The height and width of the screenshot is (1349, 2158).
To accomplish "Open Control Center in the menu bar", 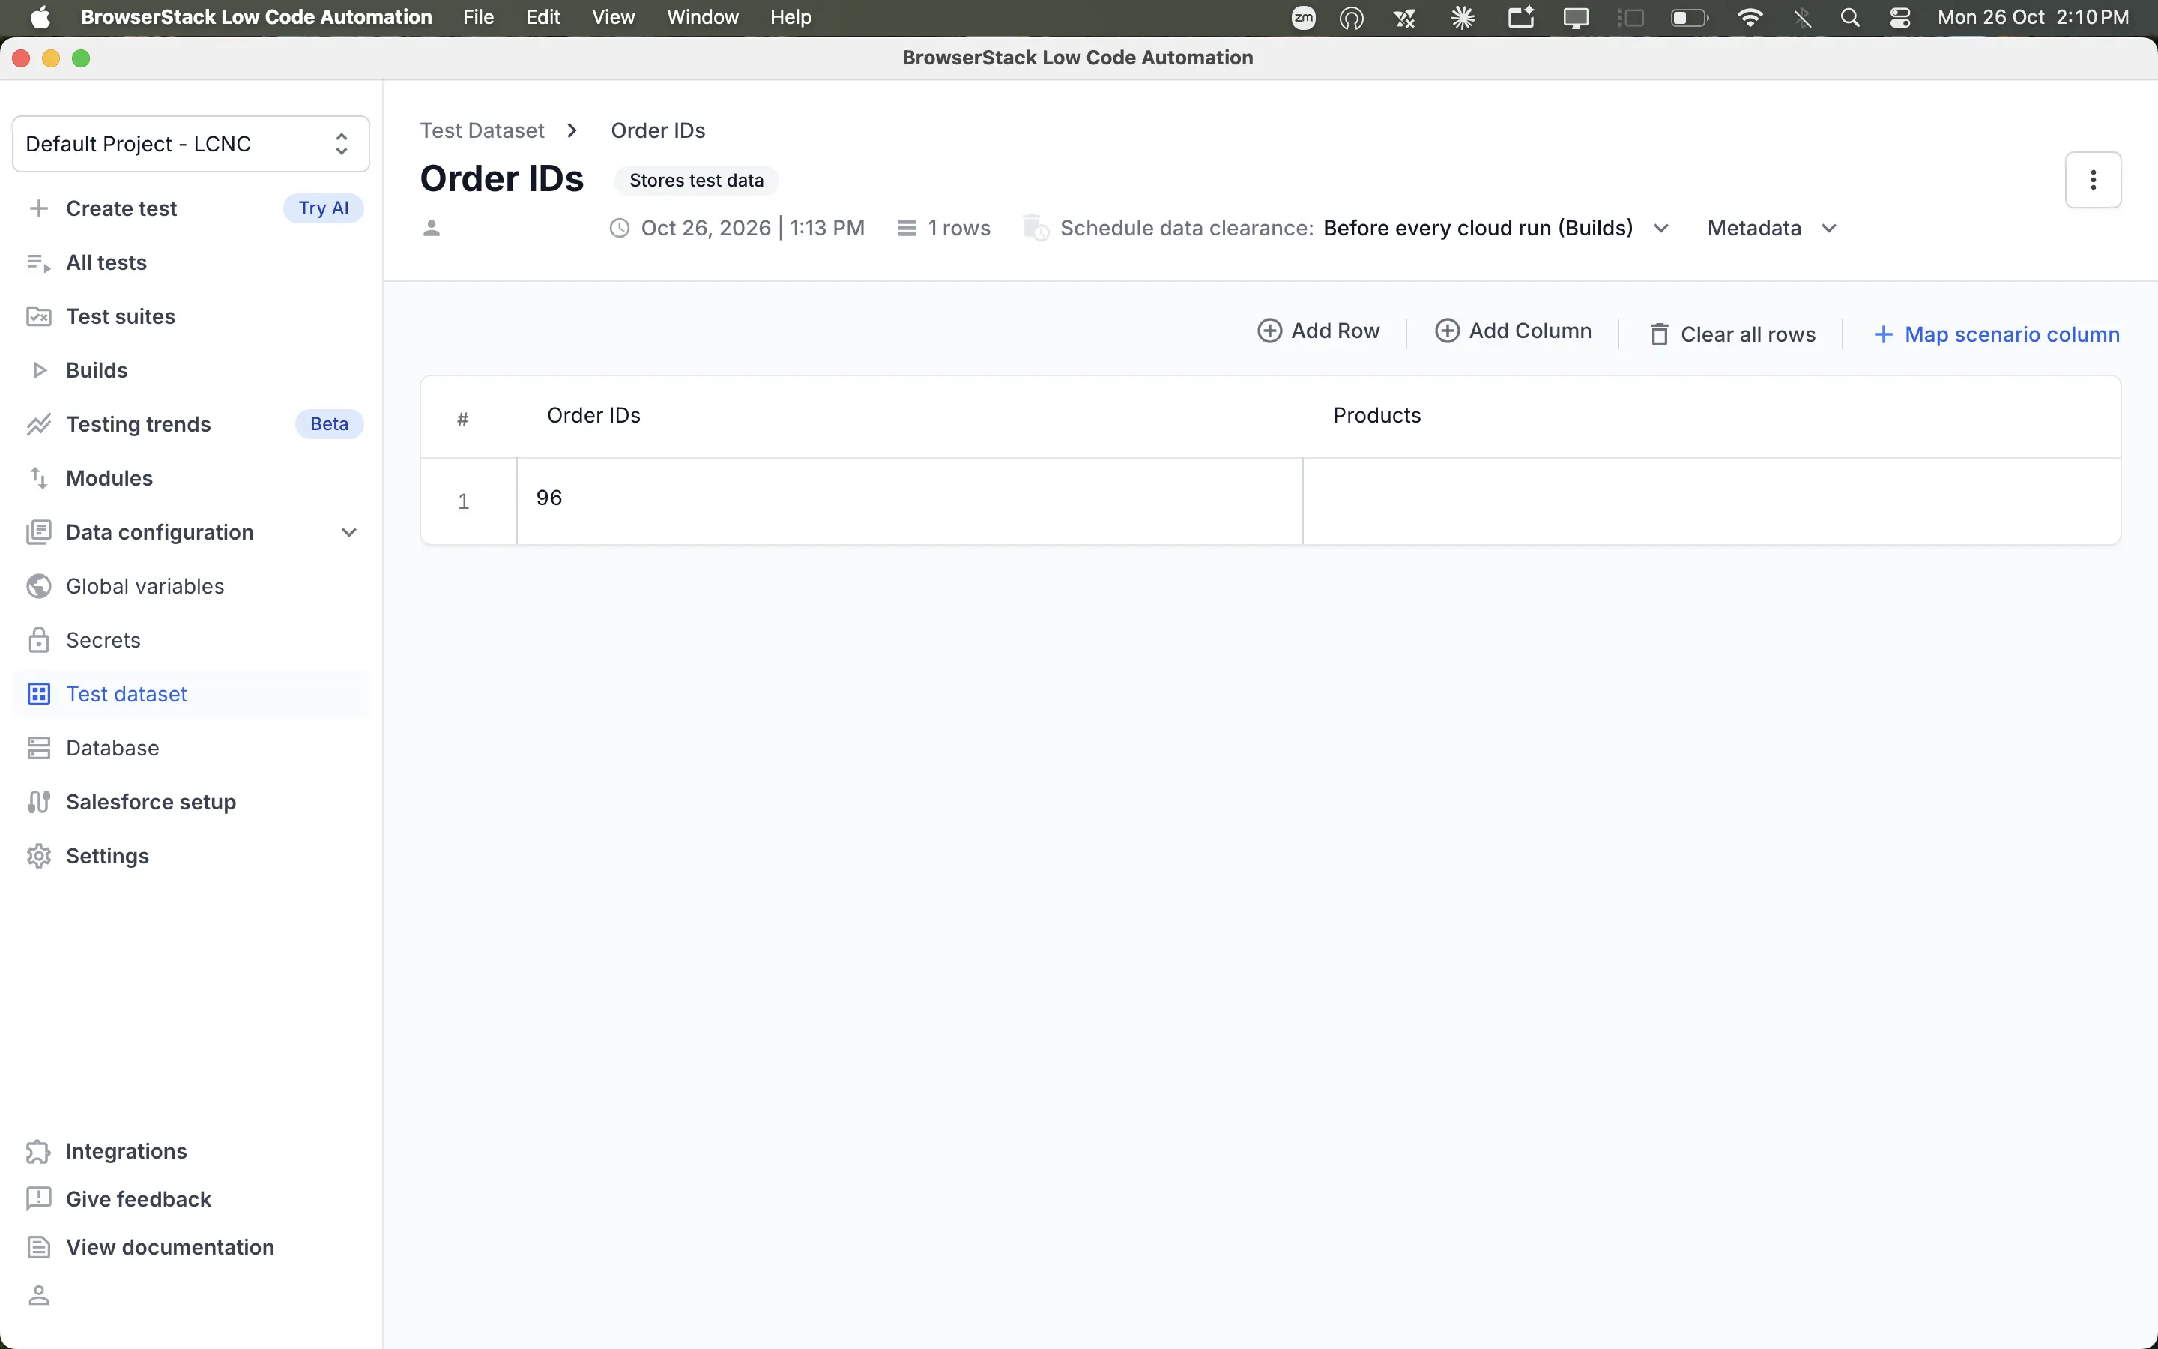I will [1899, 18].
